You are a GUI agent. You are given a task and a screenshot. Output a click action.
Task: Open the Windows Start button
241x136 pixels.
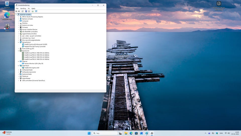coord(89,133)
